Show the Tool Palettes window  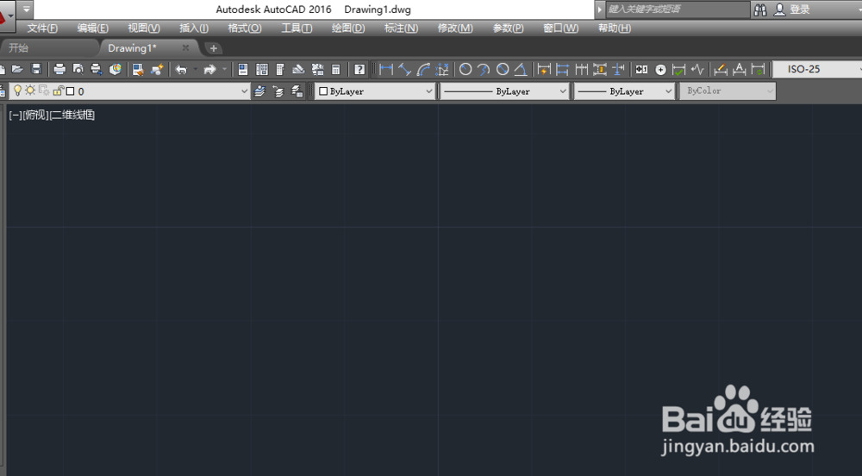(280, 69)
